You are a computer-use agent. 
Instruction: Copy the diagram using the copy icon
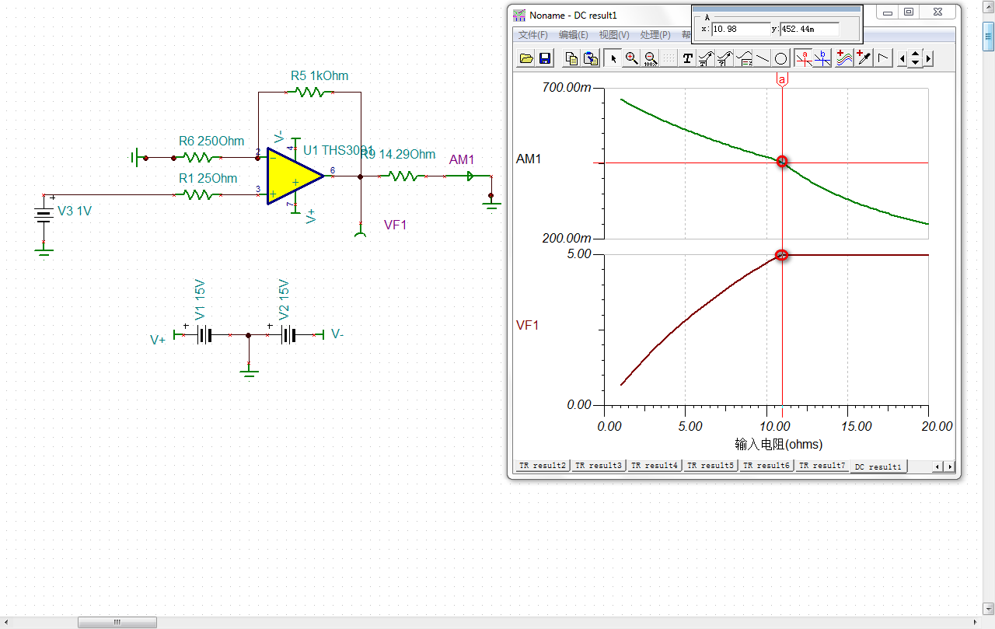click(571, 58)
